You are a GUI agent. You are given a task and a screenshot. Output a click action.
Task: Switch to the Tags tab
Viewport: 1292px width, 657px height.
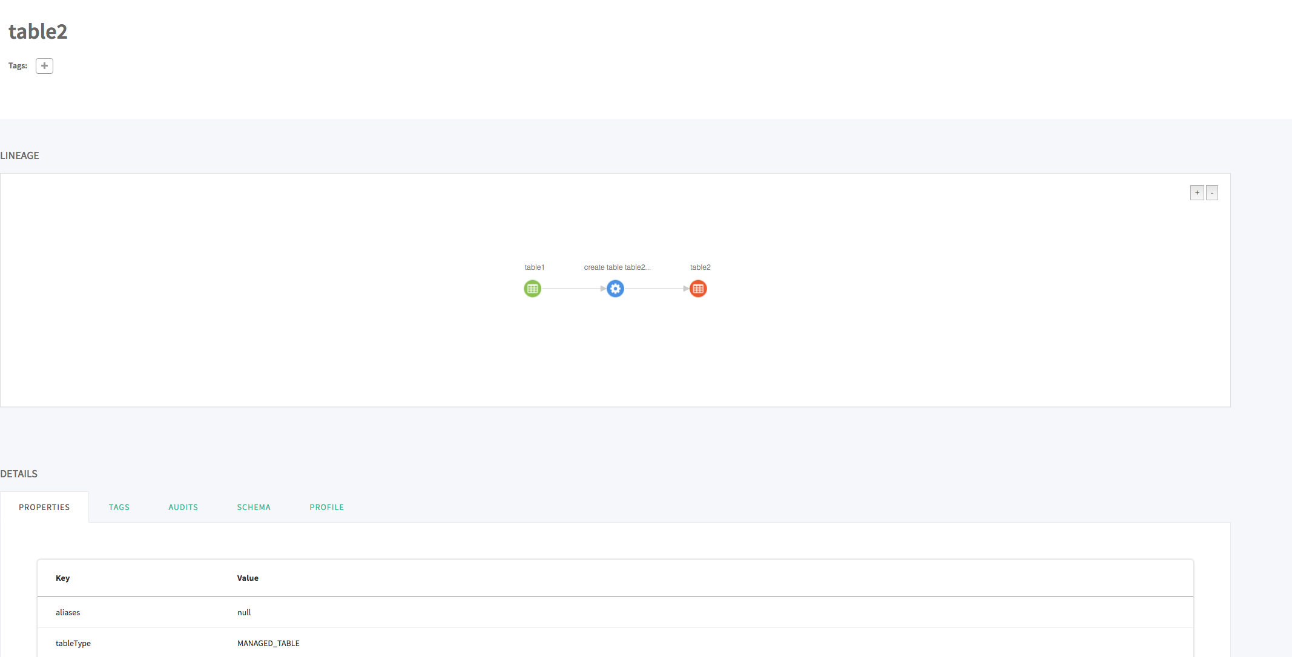coord(119,507)
